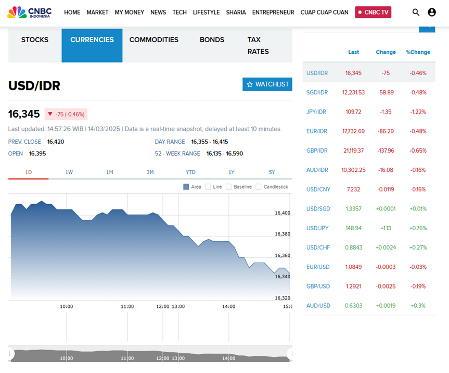Open the user account profile icon
This screenshot has width=449, height=373.
(432, 12)
